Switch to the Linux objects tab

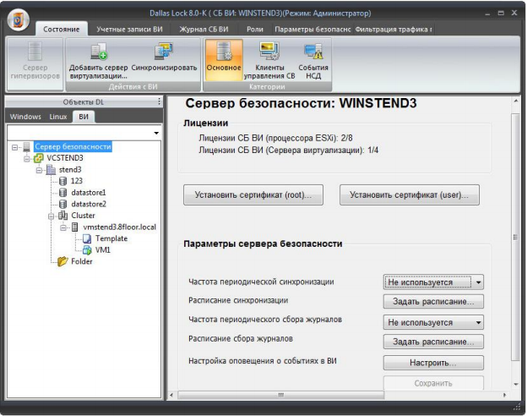pos(58,117)
